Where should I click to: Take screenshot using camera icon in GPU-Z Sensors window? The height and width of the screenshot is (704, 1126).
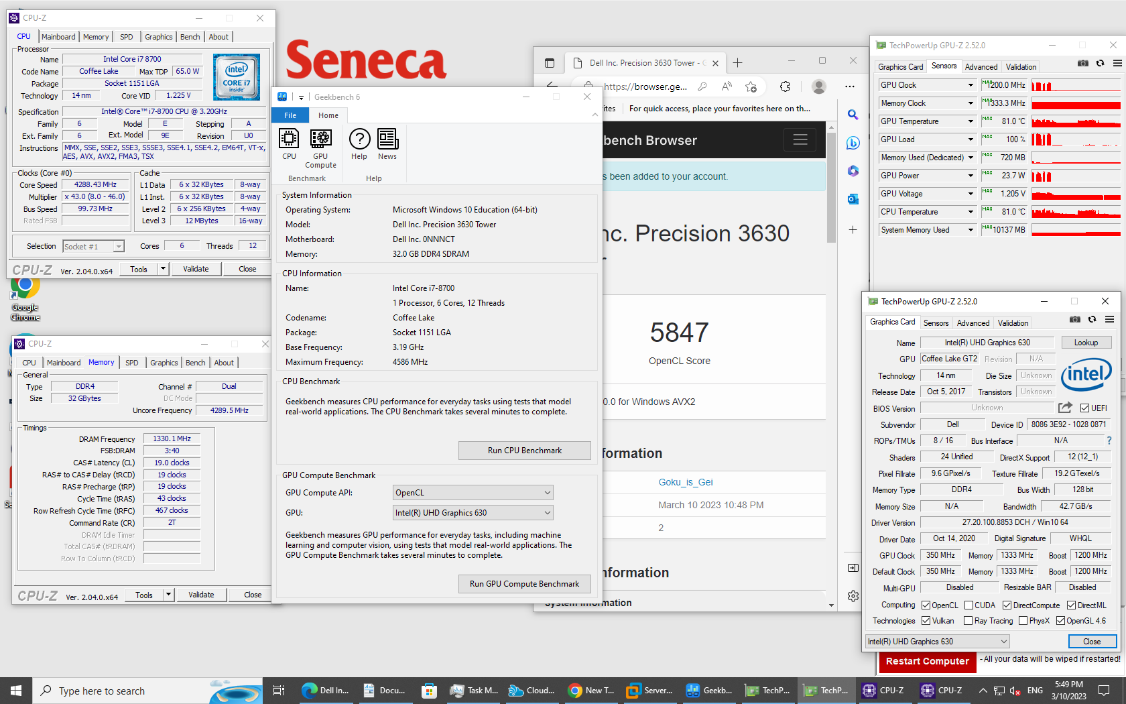[1083, 64]
